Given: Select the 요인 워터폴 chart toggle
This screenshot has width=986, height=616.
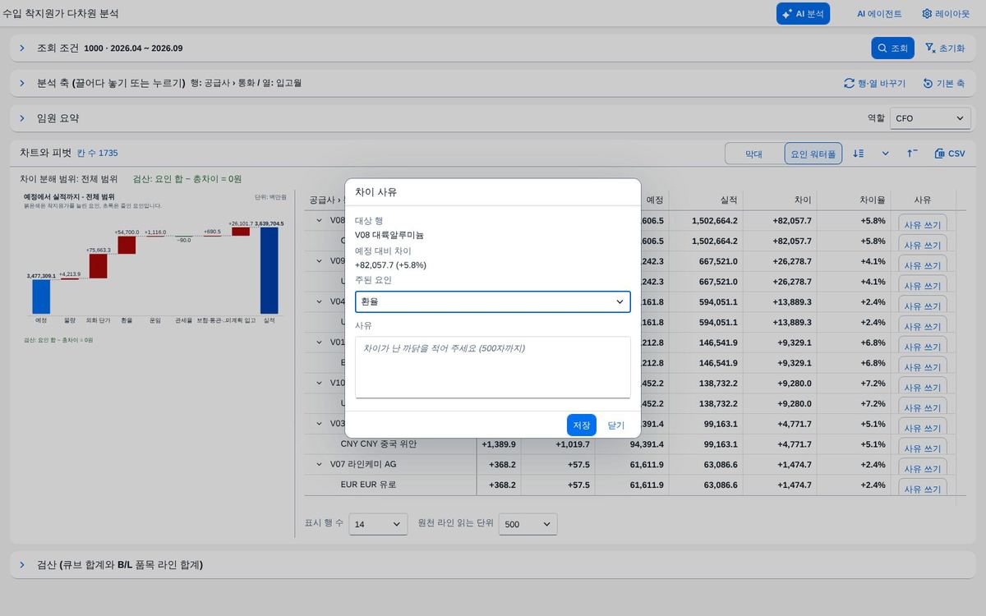Looking at the screenshot, I should (x=813, y=154).
